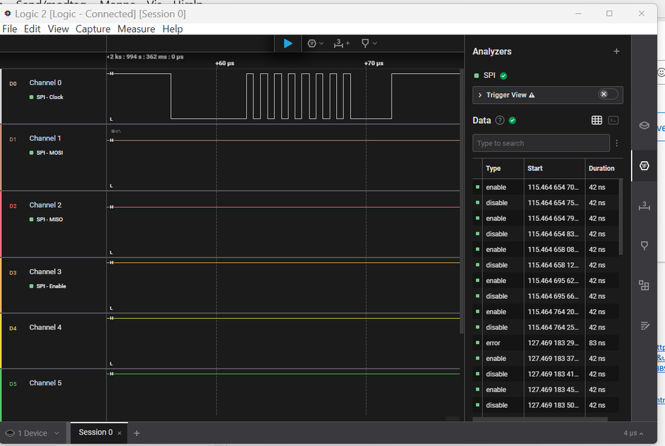Viewport: 665px width, 446px height.
Task: Open the Notes sidebar panel icon
Action: [645, 326]
